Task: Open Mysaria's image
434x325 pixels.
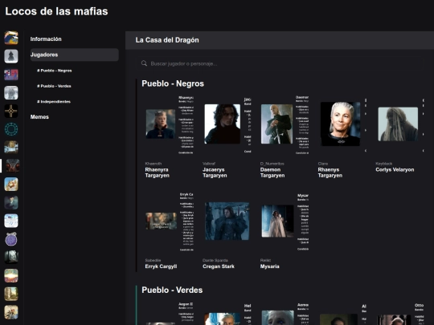Action: (x=277, y=221)
